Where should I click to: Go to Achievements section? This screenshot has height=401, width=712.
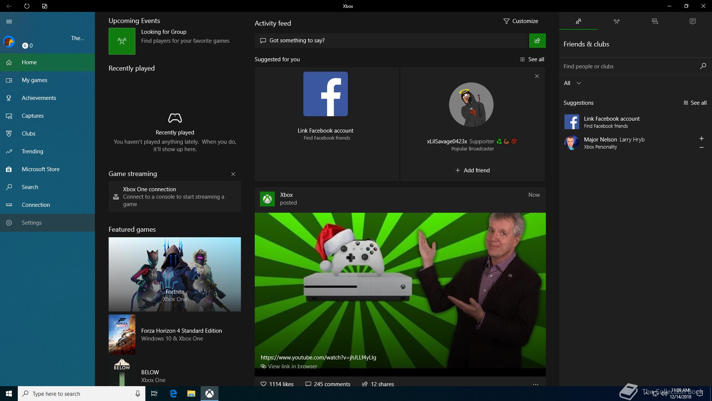pos(47,98)
